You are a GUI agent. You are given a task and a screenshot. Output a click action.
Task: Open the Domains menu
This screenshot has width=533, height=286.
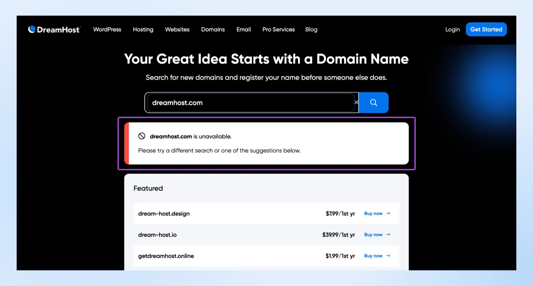point(213,30)
